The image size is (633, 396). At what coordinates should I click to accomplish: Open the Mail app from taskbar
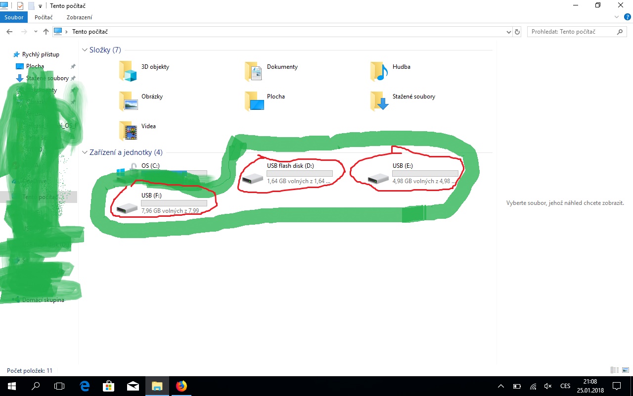click(133, 386)
